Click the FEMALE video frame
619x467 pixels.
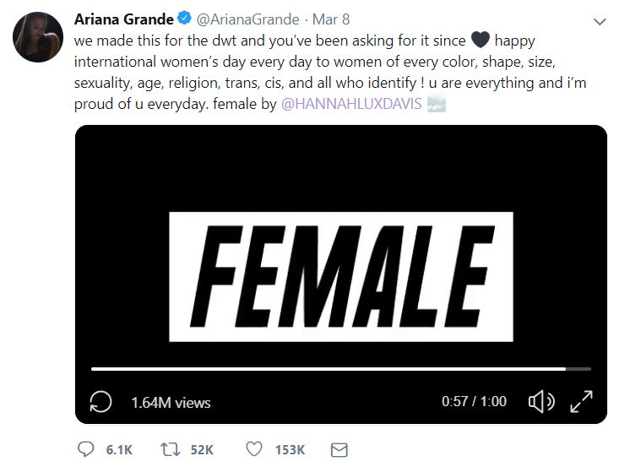(340, 274)
